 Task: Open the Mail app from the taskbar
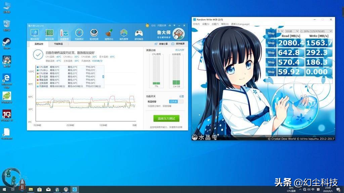(48, 190)
